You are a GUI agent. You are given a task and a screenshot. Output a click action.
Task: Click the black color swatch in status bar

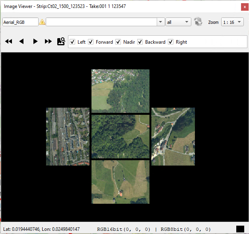coord(240,229)
